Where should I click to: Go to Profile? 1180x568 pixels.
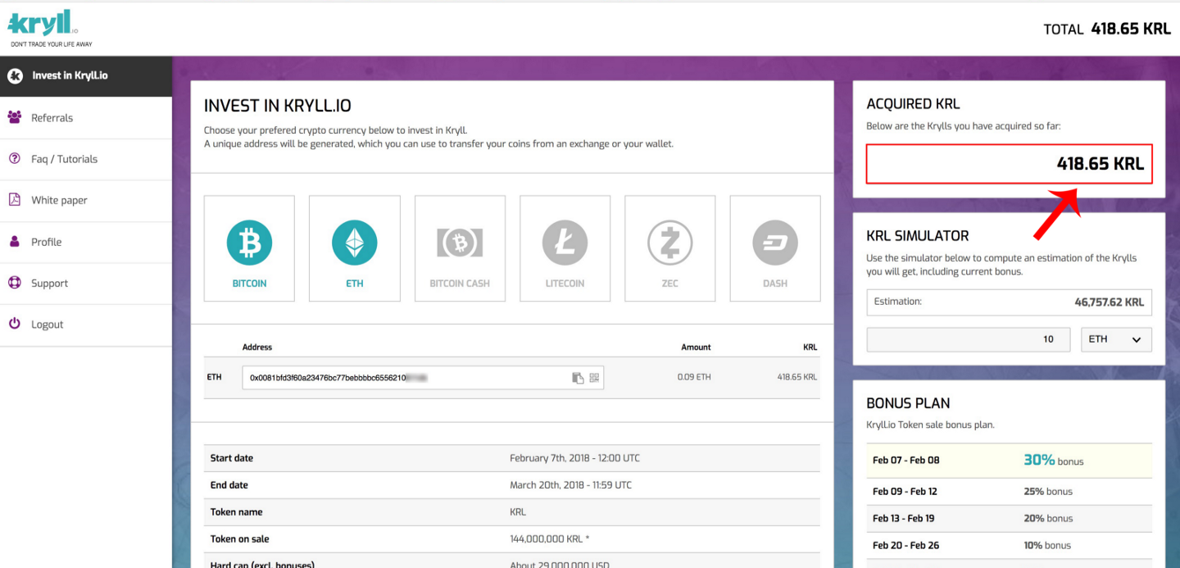coord(86,243)
